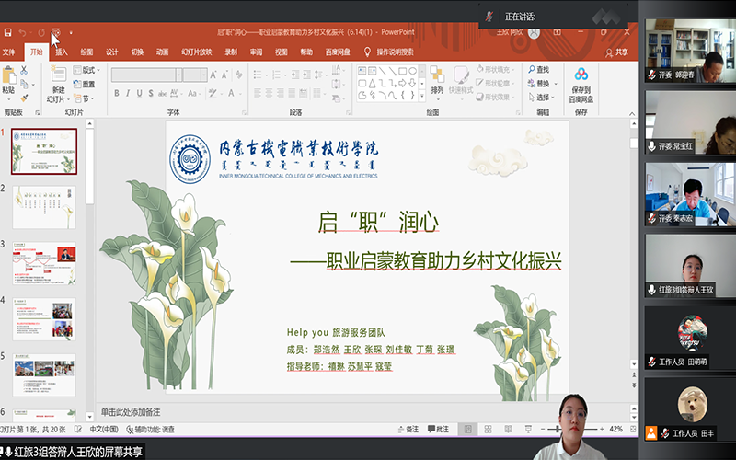The image size is (736, 460).
Task: Toggle Italic formatting in font group
Action: point(130,93)
